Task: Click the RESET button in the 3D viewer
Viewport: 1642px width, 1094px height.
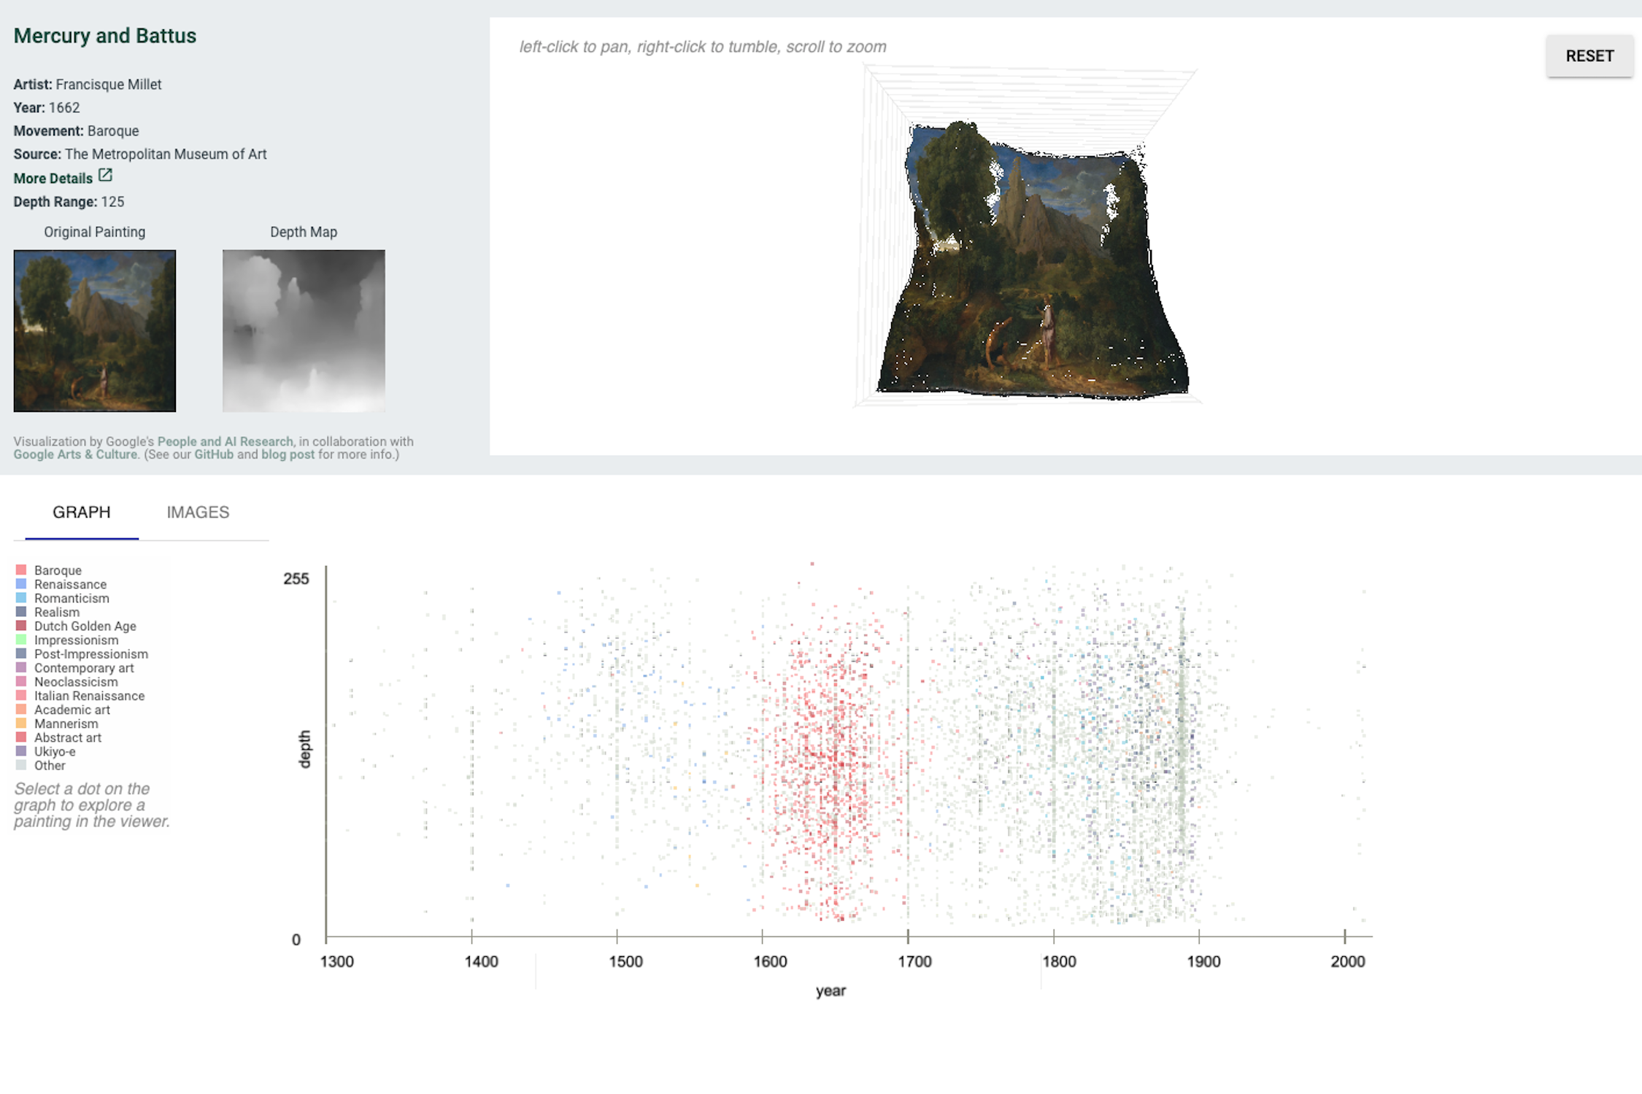Action: point(1589,56)
